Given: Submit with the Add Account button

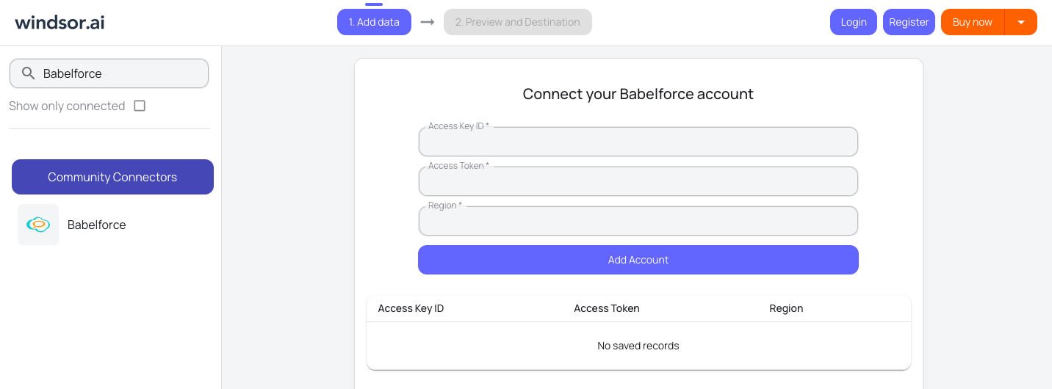Looking at the screenshot, I should pyautogui.click(x=638, y=260).
